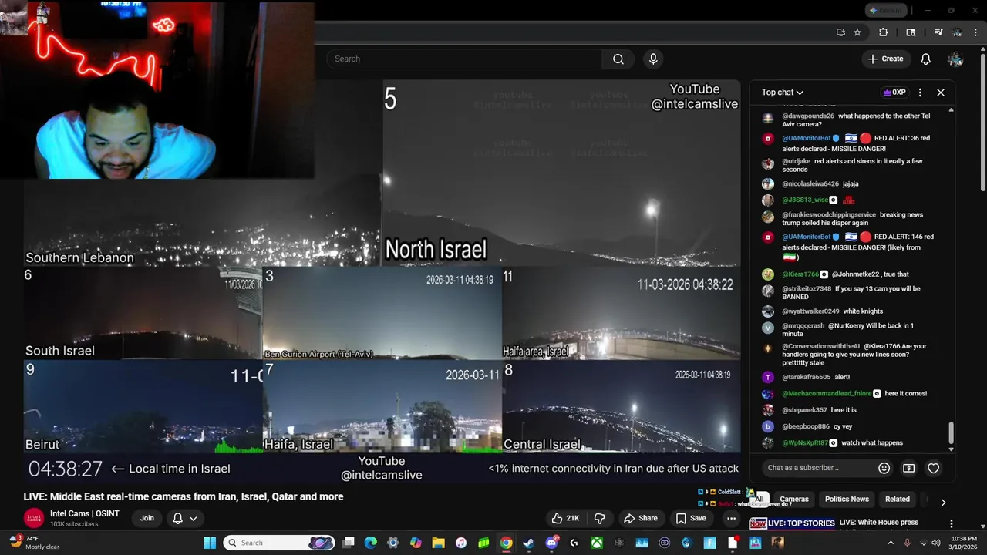Click chat username @dawgpounds26
The width and height of the screenshot is (987, 555).
click(x=807, y=116)
